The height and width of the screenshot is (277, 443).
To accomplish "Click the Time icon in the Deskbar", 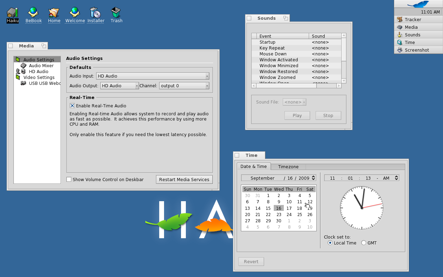I will click(400, 42).
